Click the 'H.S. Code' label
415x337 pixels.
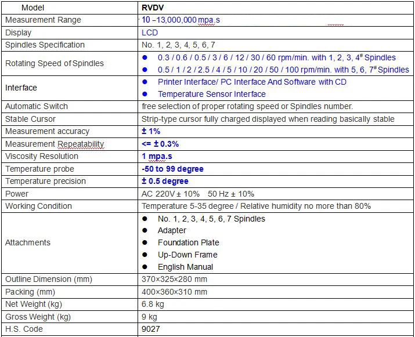pos(24,329)
